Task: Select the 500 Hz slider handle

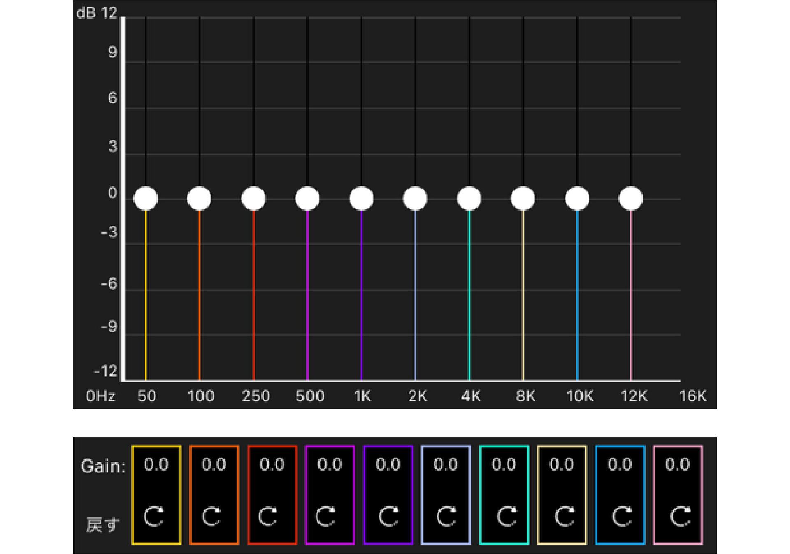Action: tap(307, 199)
